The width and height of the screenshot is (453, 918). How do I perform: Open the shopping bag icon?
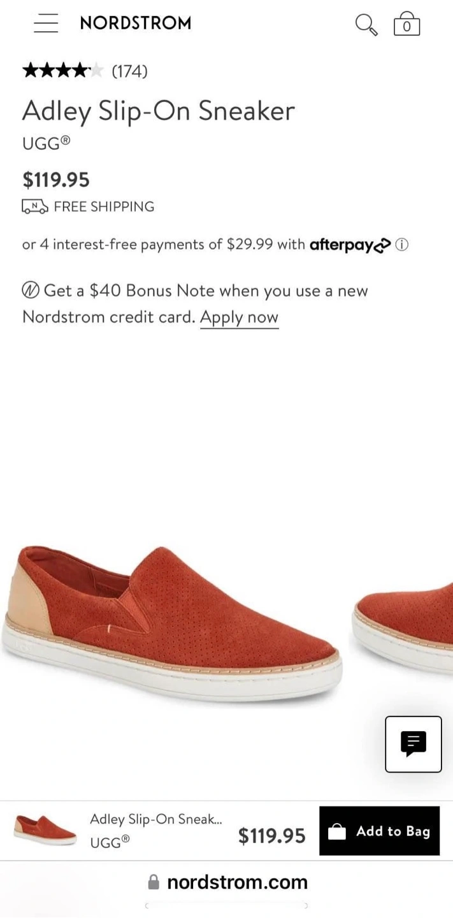[406, 24]
